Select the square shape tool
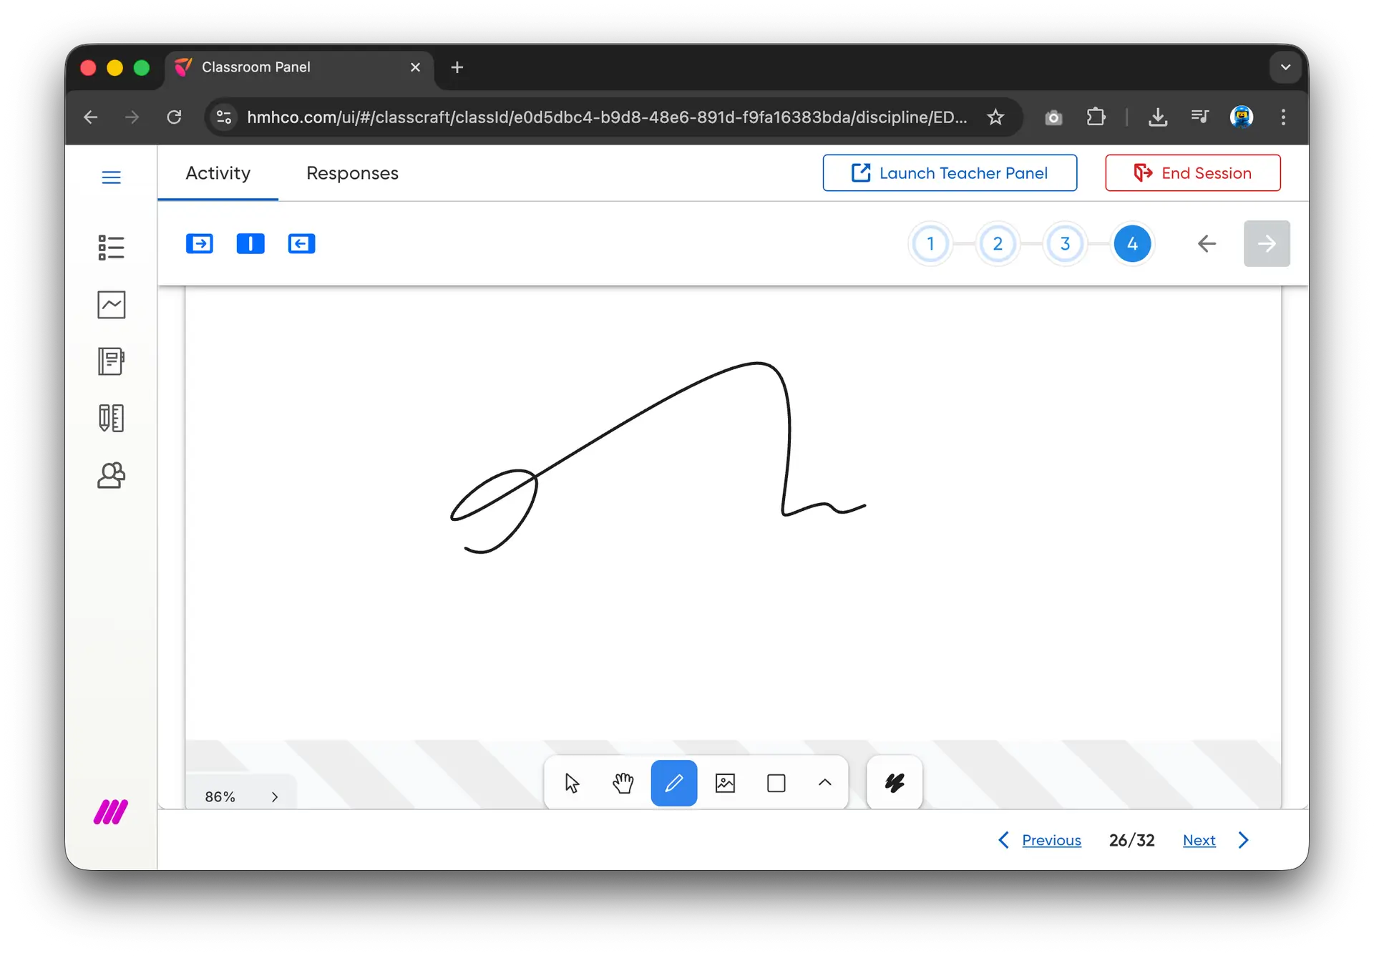Image resolution: width=1374 pixels, height=956 pixels. [x=776, y=783]
